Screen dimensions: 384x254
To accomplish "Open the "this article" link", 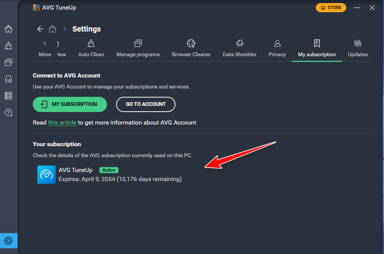I will click(x=62, y=123).
